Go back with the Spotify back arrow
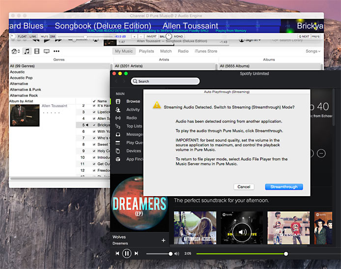Viewport: 341px width, 269px height. click(x=116, y=81)
